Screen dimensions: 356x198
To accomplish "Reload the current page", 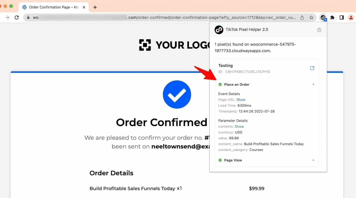I will (x=17, y=17).
